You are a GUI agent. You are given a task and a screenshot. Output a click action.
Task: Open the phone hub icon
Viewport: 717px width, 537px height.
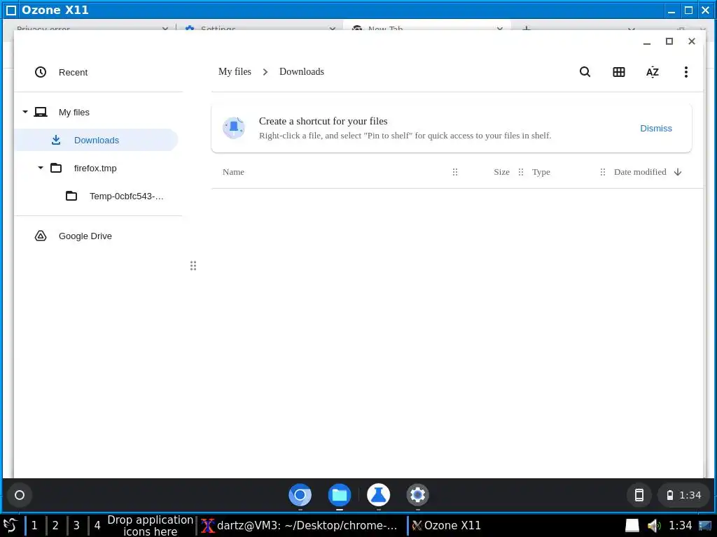tap(639, 495)
